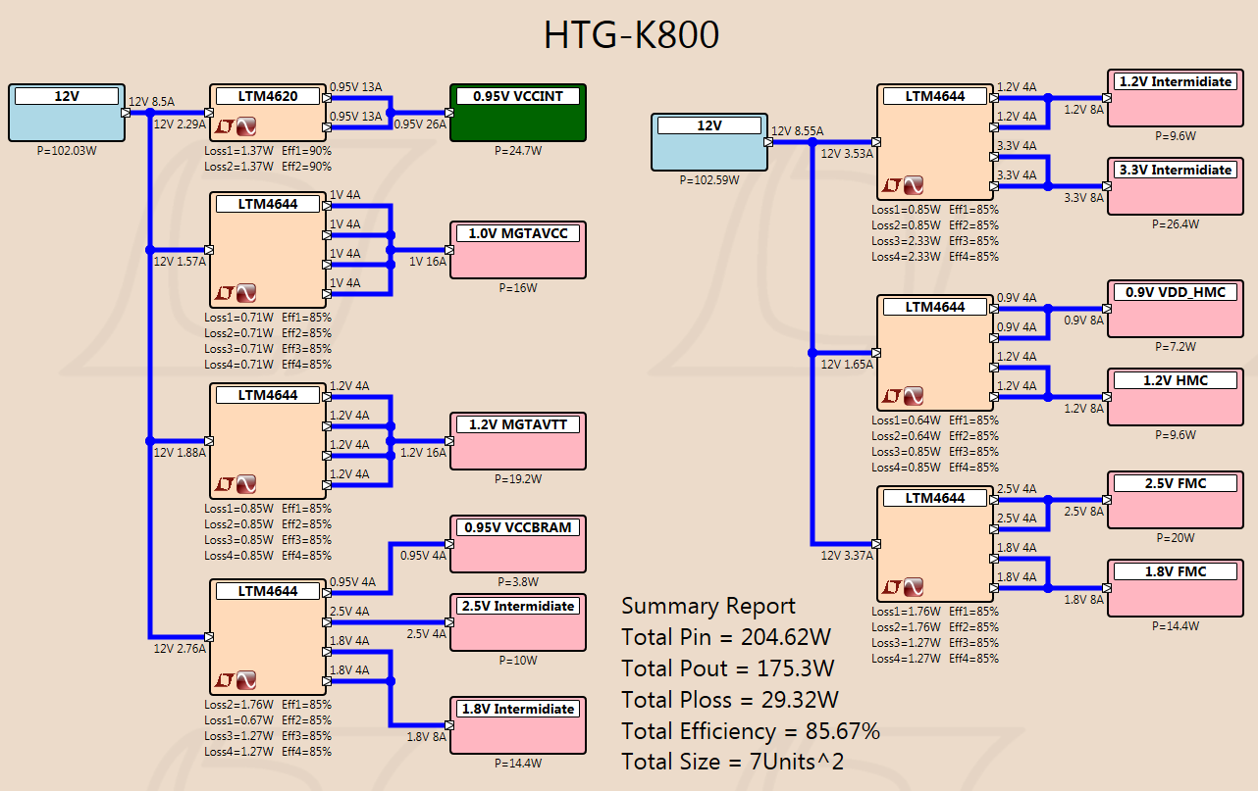This screenshot has width=1258, height=791.
Task: Select the 2.5V FMC load block
Action: 1176,500
